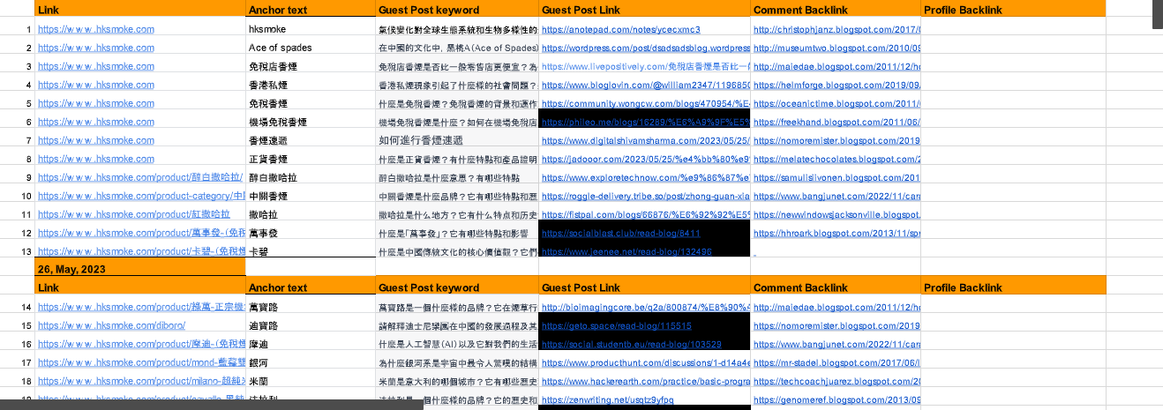Select the '機場免稅香煙' anchor text cell
The width and height of the screenshot is (1163, 410).
click(311, 122)
